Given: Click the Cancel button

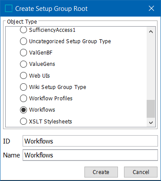Looking at the screenshot, I should coord(141,172).
